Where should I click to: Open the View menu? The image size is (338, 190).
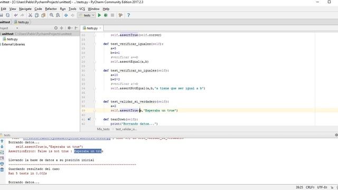13,9
